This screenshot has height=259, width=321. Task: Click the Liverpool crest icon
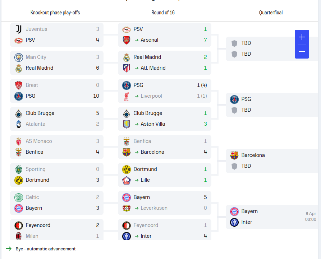pyautogui.click(x=127, y=96)
